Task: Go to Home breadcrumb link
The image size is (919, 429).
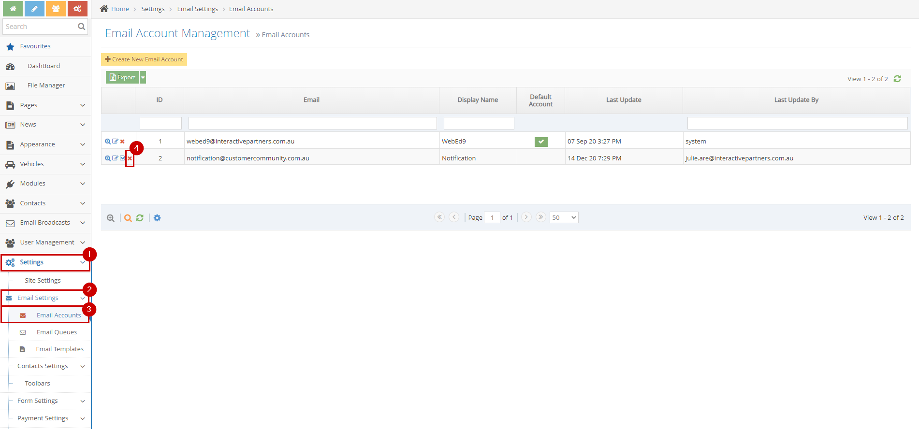Action: [120, 9]
